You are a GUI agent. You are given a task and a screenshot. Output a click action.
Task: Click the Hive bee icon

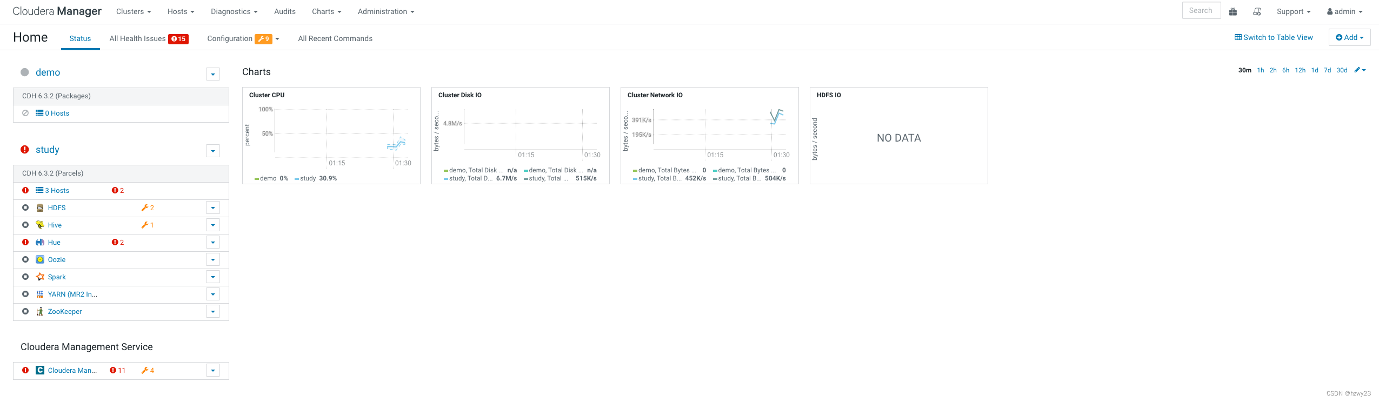click(x=39, y=225)
